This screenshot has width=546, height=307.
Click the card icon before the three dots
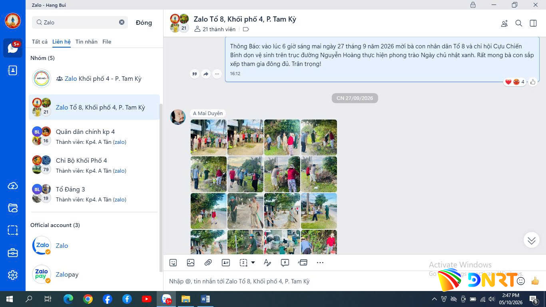(303, 263)
